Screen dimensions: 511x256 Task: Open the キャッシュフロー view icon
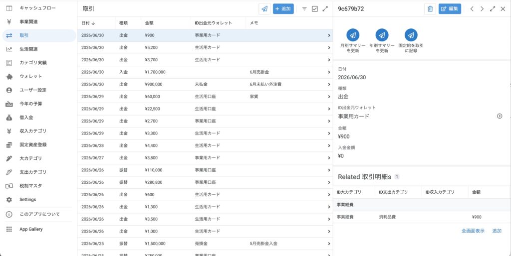(9, 8)
